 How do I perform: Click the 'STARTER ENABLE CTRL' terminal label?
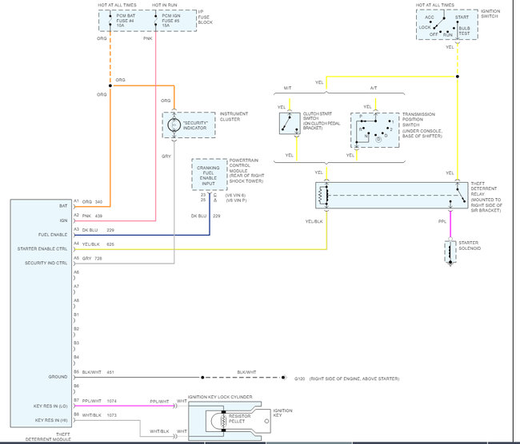(42, 249)
